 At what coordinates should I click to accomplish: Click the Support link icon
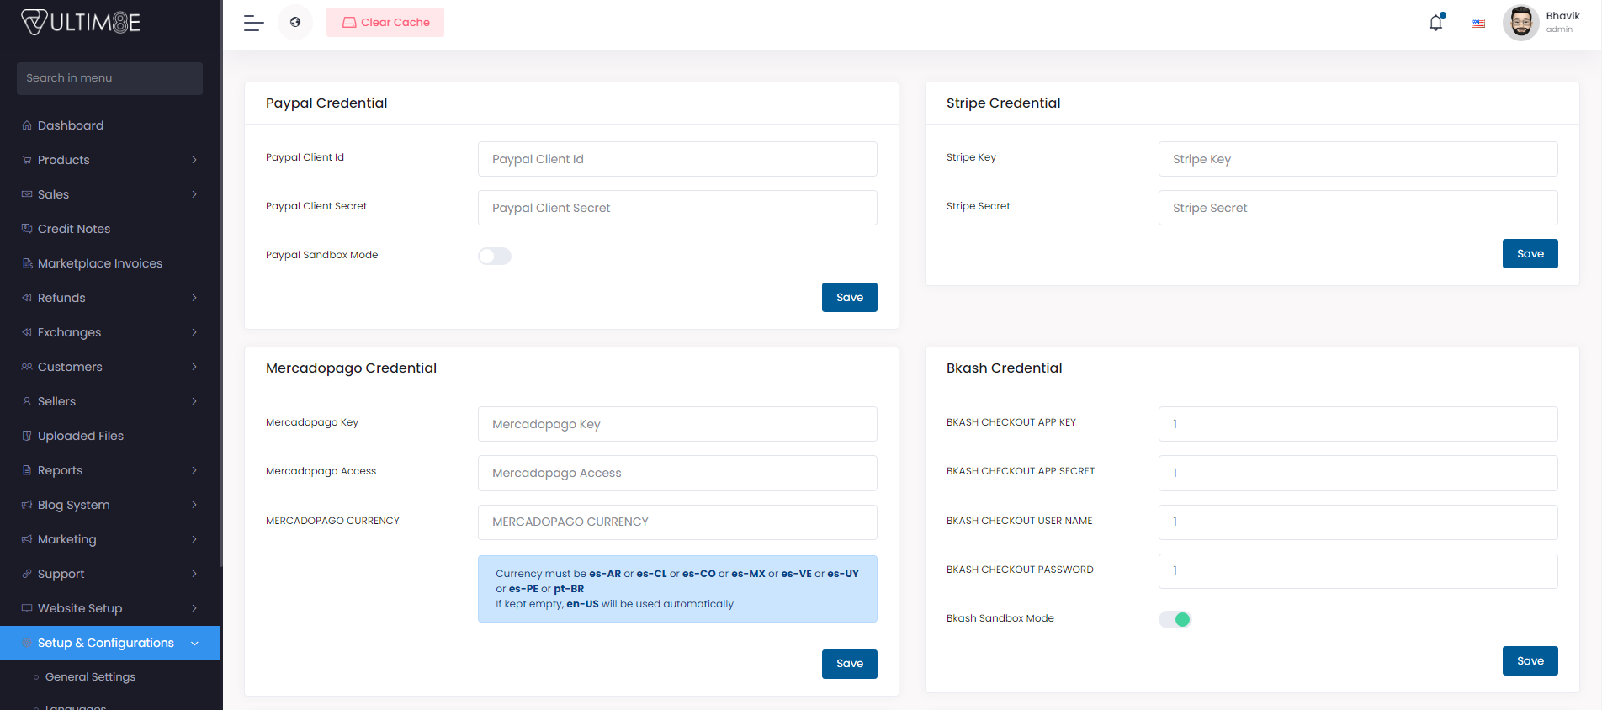click(27, 574)
